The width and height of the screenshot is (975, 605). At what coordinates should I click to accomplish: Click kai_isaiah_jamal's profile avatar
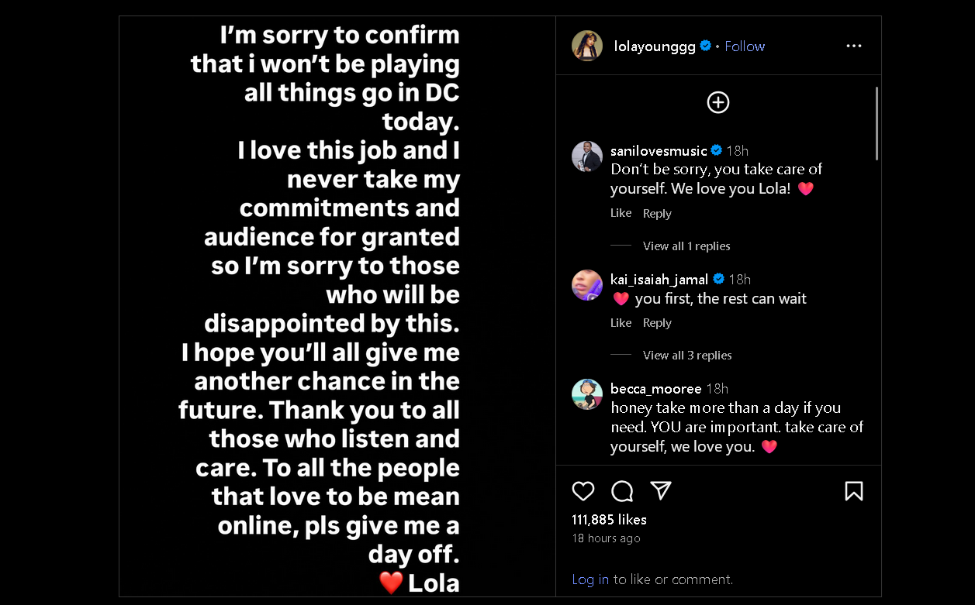[x=587, y=285]
